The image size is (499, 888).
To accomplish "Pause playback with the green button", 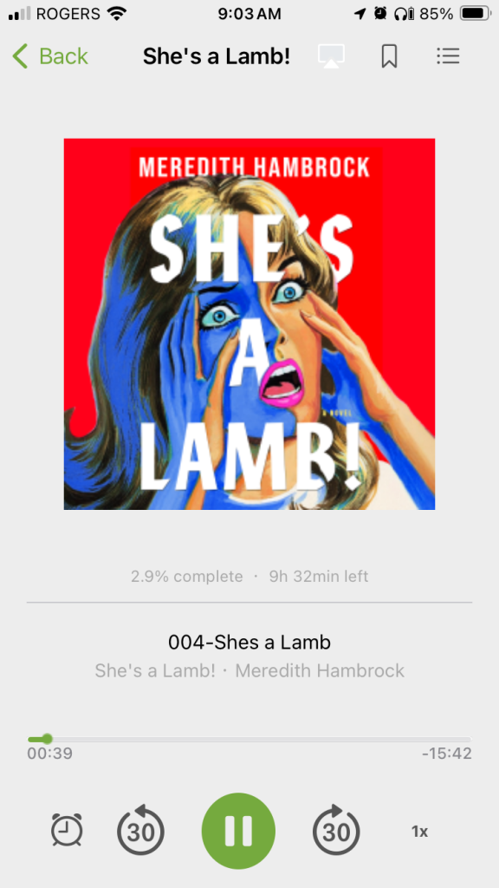I will point(238,830).
